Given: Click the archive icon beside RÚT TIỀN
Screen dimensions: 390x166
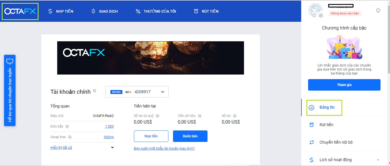Looking at the screenshot, I should click(x=196, y=11).
